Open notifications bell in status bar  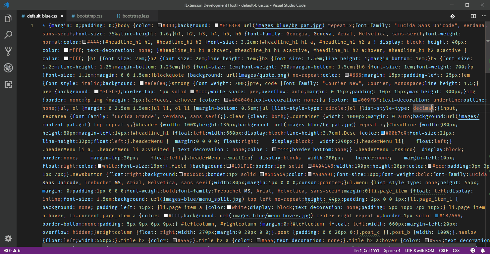tap(483, 250)
